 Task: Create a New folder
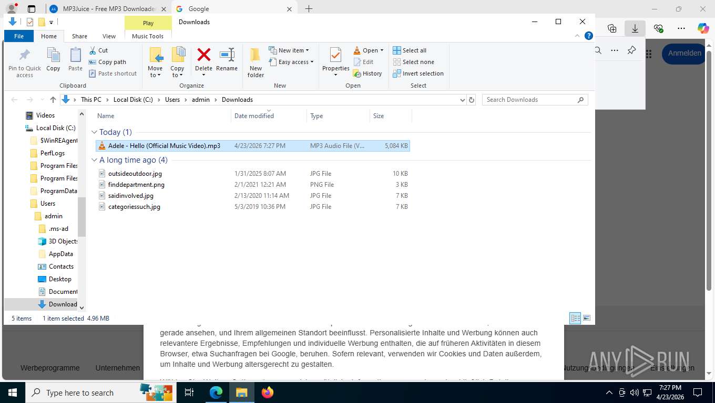coord(256,62)
